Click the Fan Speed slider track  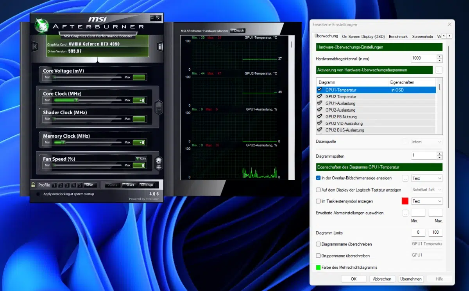click(x=88, y=165)
